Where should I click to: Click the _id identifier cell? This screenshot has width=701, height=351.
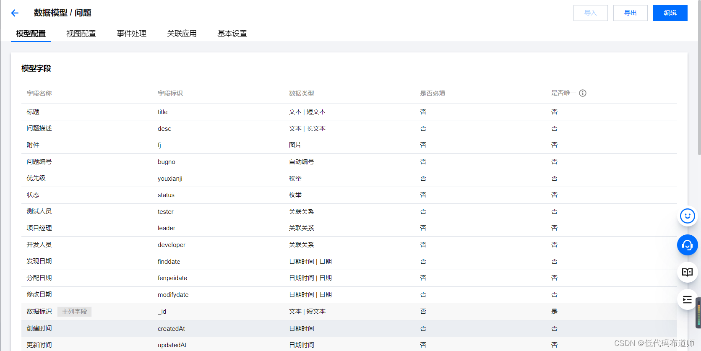coord(162,312)
